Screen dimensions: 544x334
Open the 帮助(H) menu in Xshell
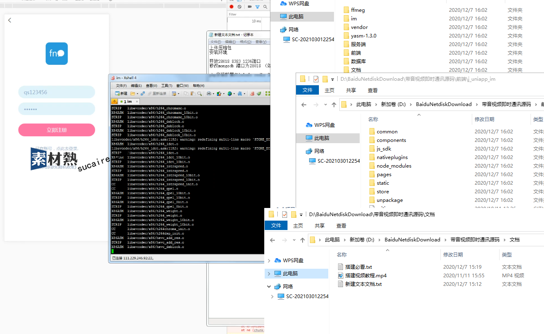[x=199, y=86]
